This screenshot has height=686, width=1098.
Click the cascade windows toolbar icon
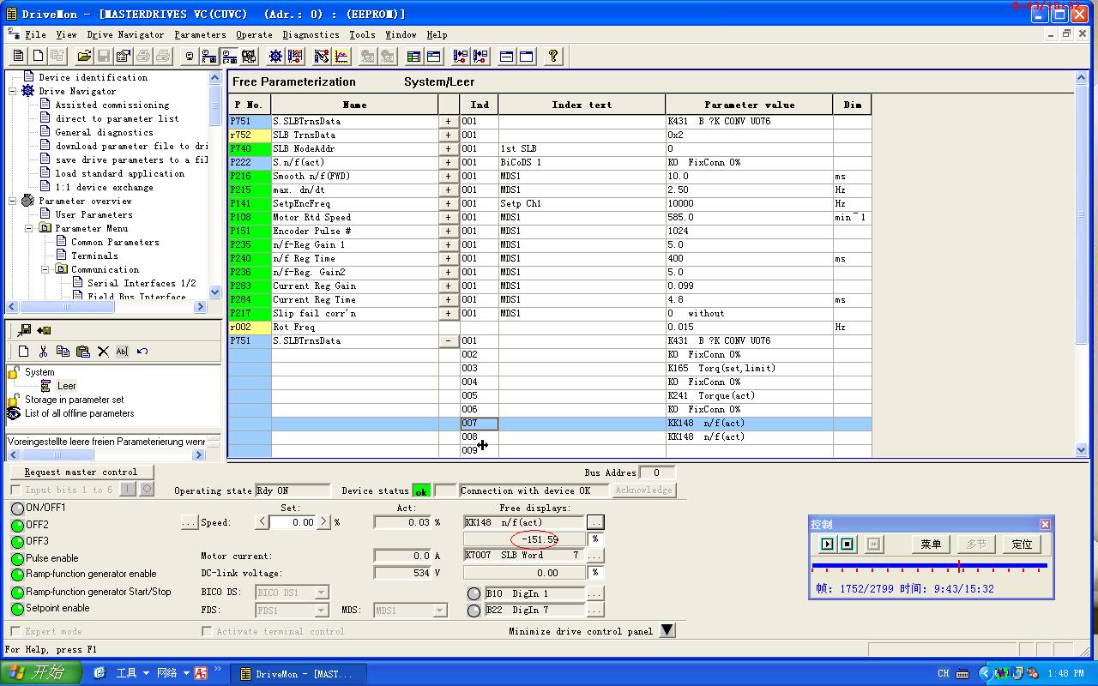tap(507, 57)
